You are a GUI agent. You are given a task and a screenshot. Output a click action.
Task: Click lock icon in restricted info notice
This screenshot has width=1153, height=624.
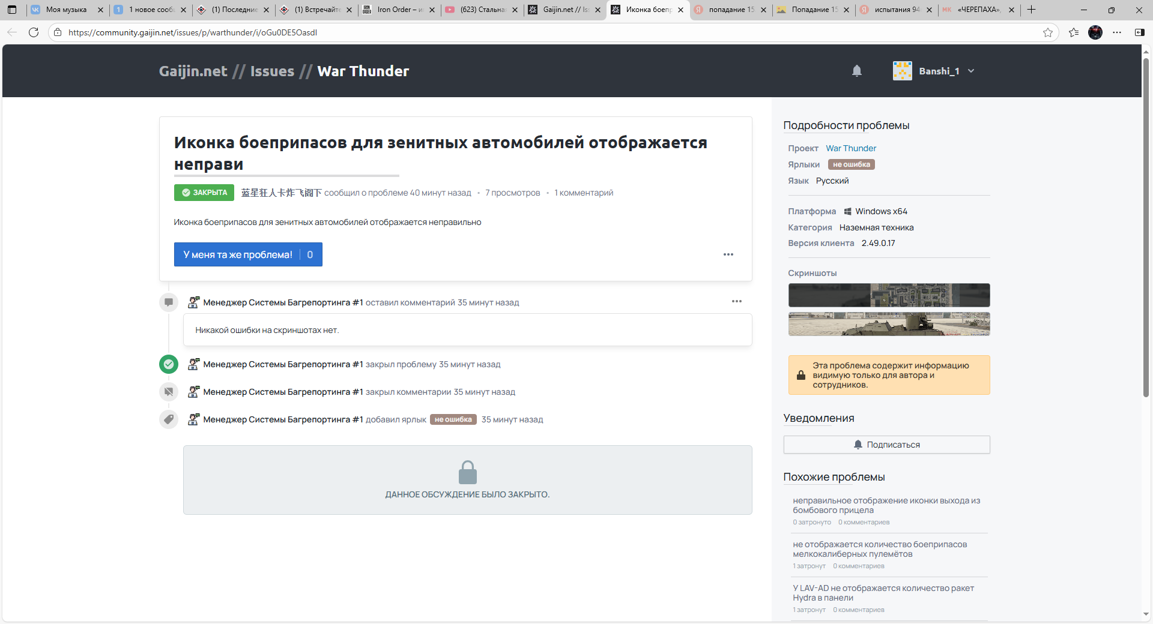801,375
